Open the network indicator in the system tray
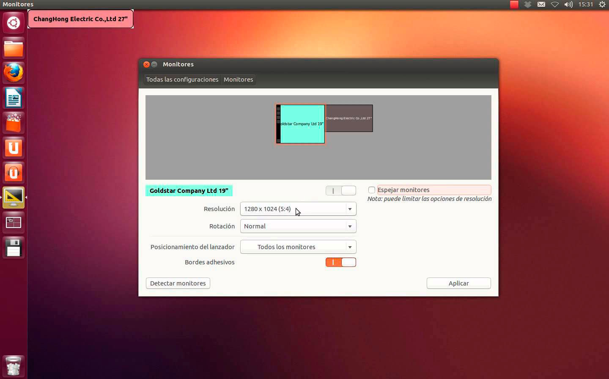Viewport: 609px width, 379px height. click(x=555, y=5)
